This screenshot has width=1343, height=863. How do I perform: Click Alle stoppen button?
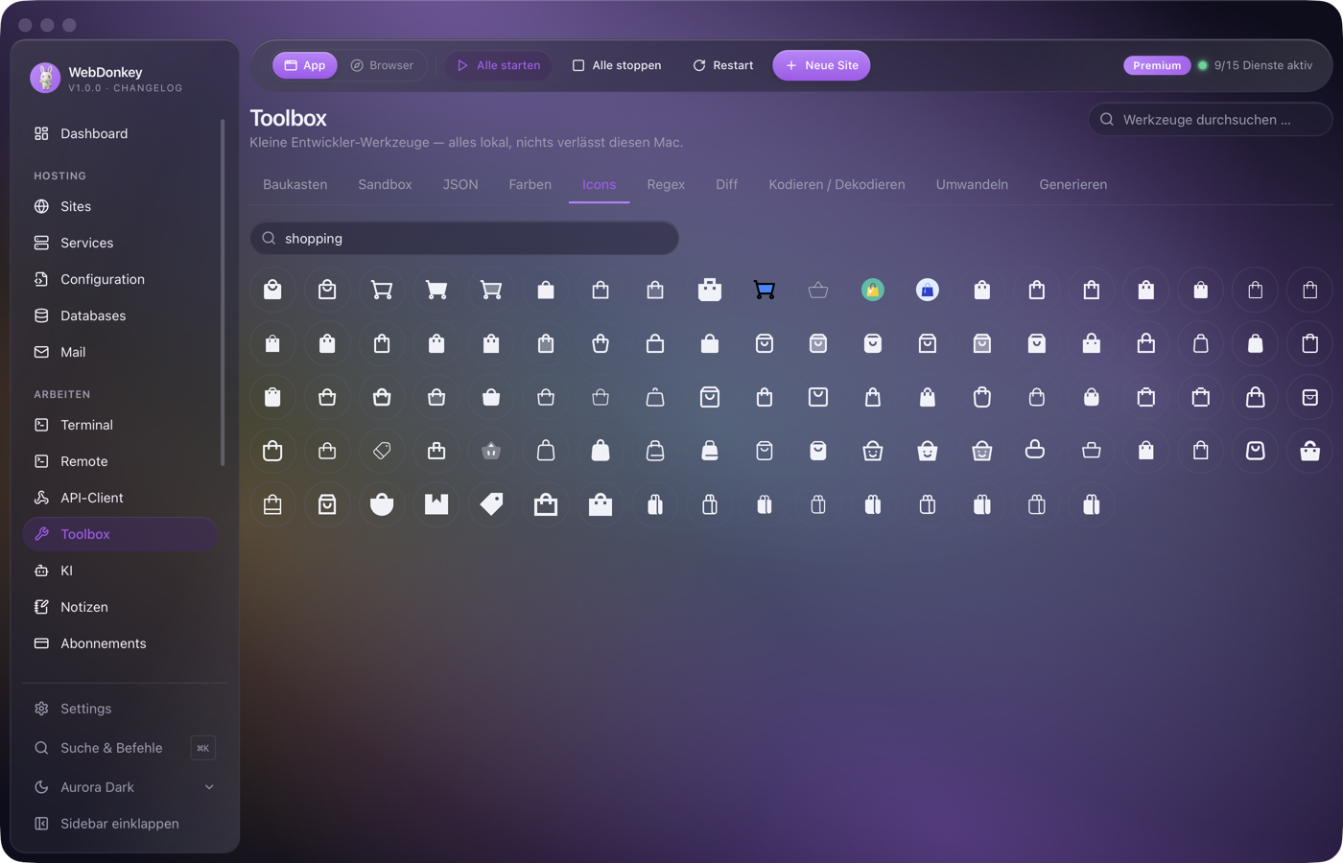pyautogui.click(x=617, y=65)
